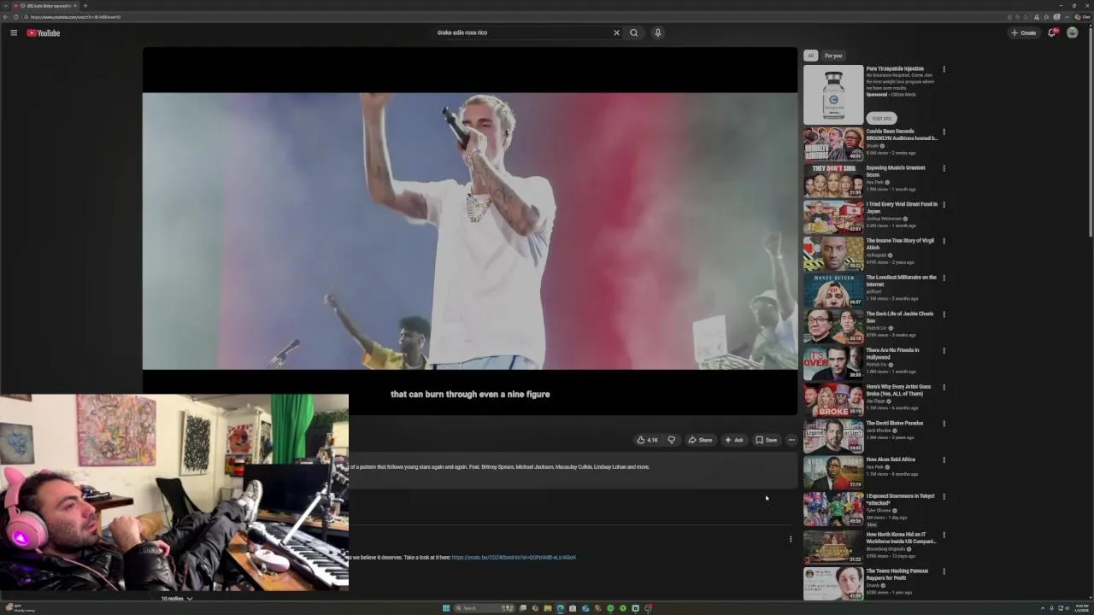Open 'Exposing Music's Greatest Scam' thumbnail

833,180
